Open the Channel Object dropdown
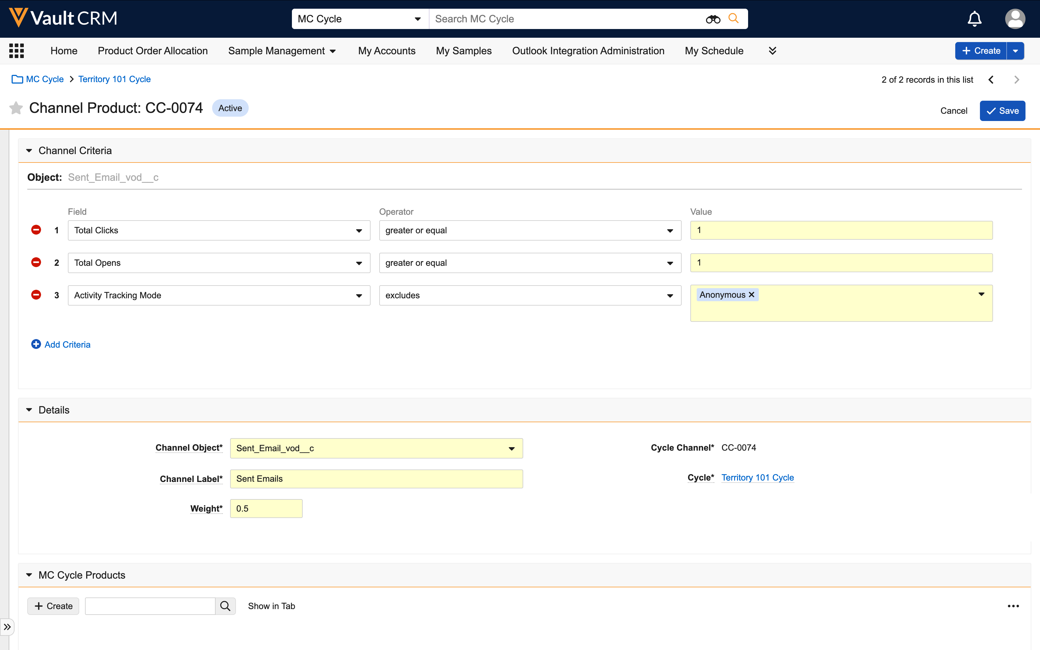Viewport: 1040px width, 650px height. pyautogui.click(x=376, y=448)
